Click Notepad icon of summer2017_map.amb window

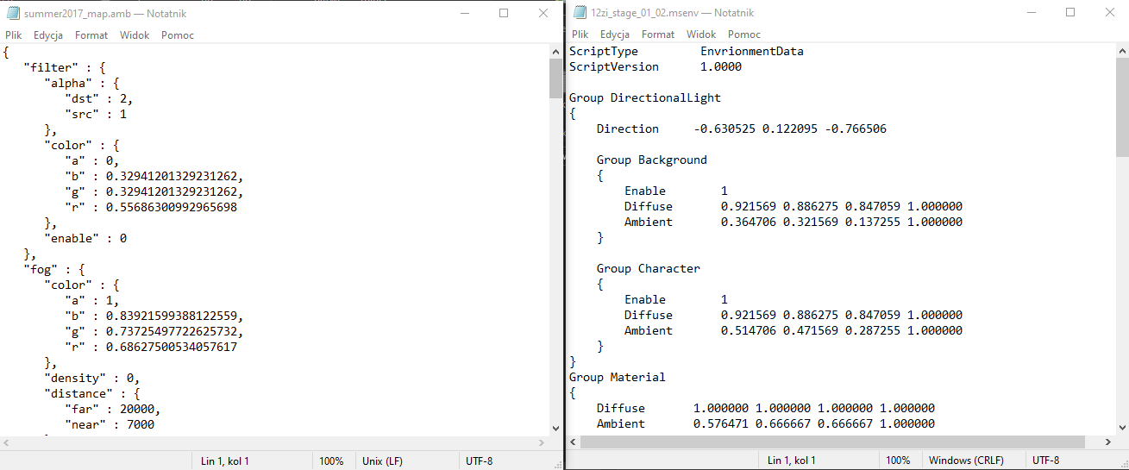[x=13, y=14]
